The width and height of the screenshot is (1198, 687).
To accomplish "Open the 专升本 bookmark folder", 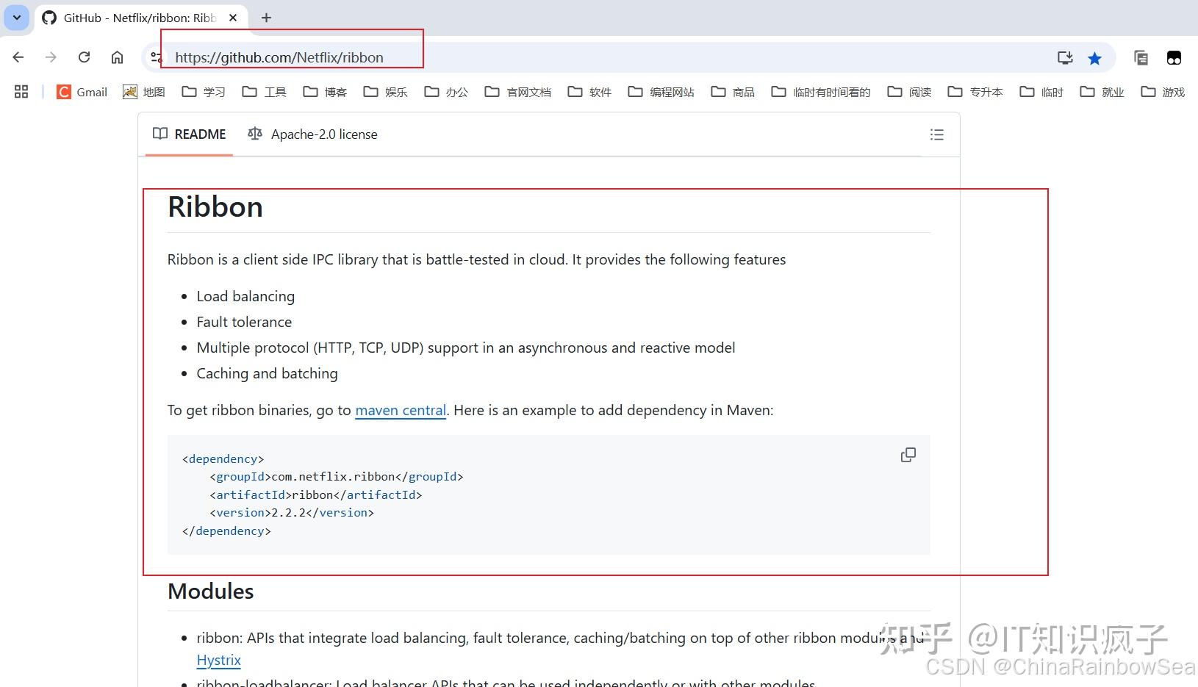I will click(x=976, y=92).
